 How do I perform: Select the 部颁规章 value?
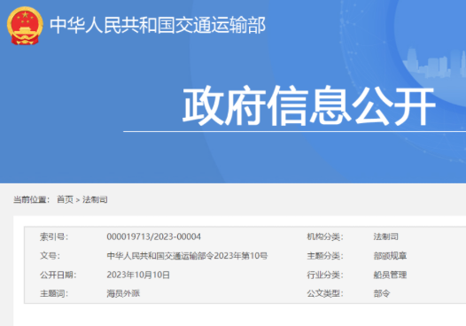tap(390, 256)
